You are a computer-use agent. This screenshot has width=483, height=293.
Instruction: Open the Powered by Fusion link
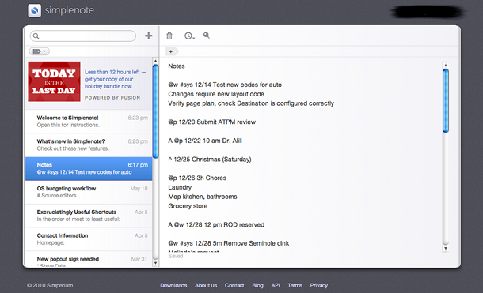(x=112, y=98)
